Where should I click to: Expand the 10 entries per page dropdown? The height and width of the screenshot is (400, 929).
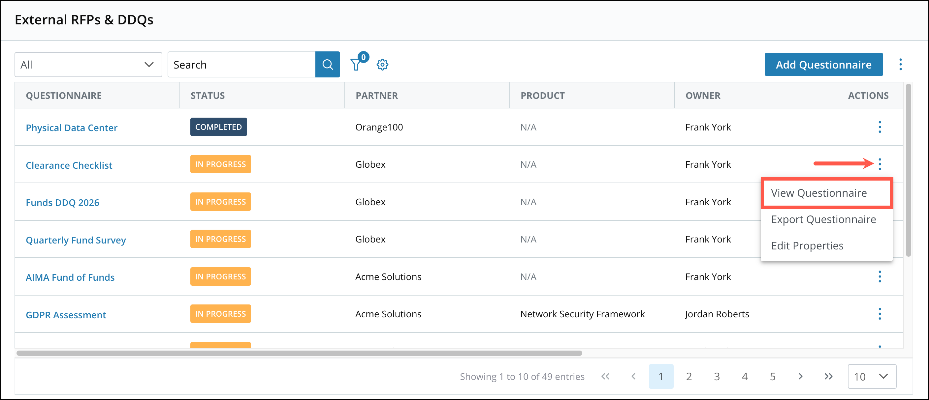[871, 377]
